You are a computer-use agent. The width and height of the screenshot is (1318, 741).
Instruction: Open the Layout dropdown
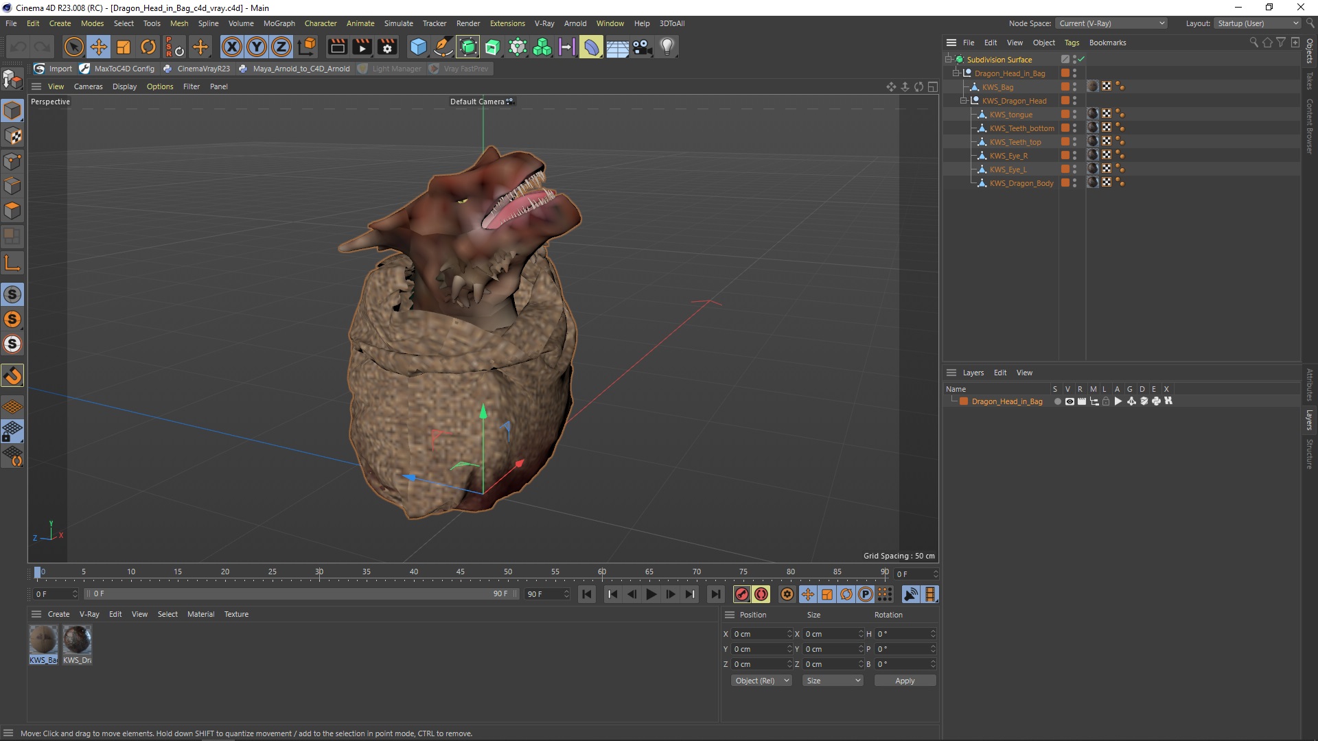click(x=1258, y=23)
